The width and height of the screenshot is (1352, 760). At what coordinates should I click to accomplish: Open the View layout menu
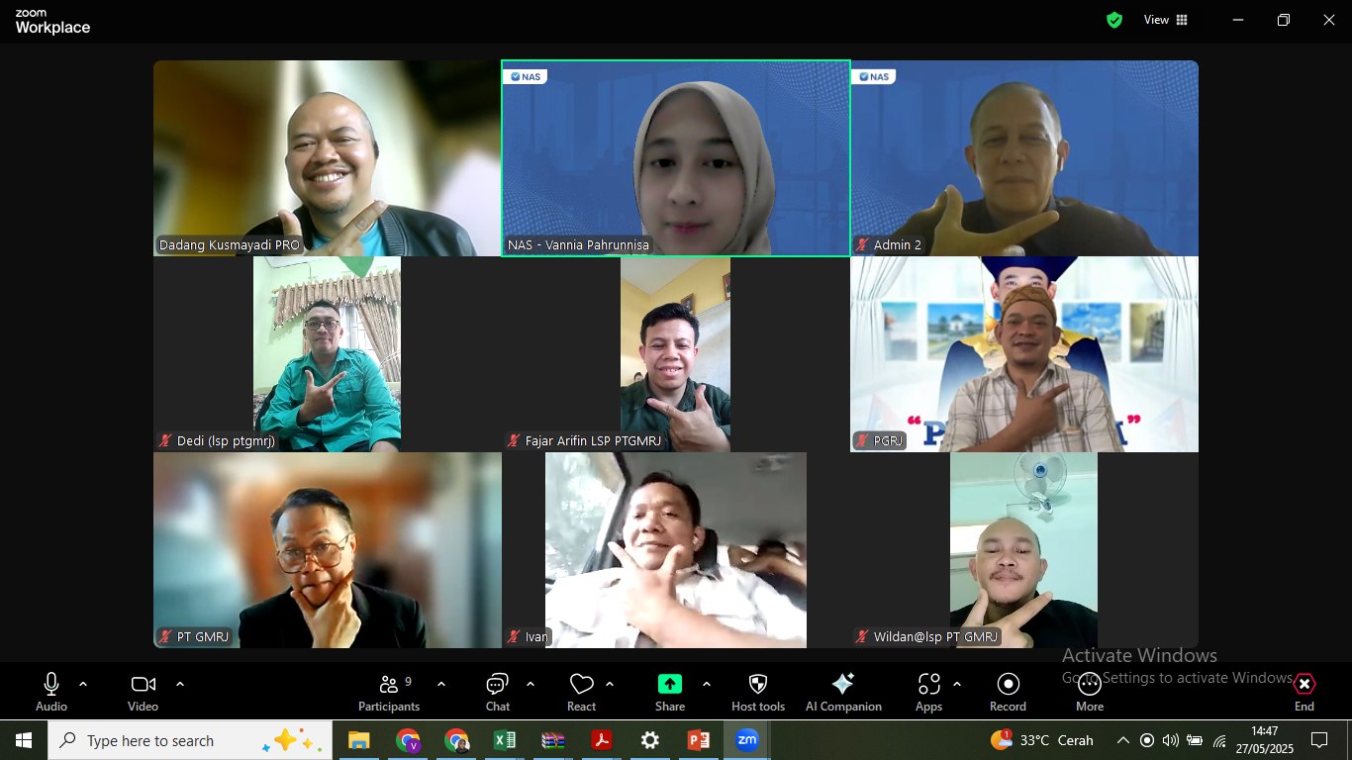1166,20
